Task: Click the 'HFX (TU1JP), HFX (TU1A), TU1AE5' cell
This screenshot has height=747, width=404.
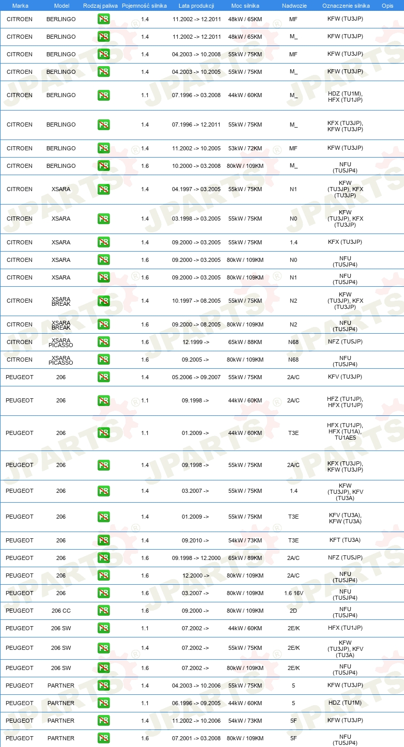Action: point(345,431)
